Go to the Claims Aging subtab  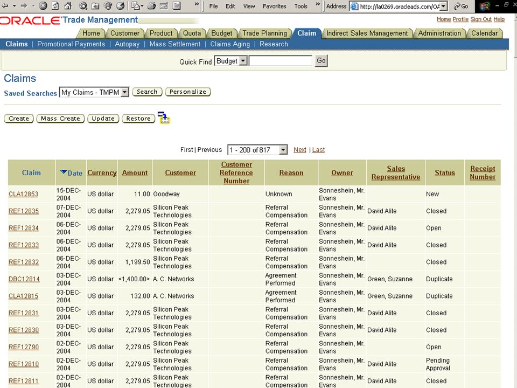point(230,44)
